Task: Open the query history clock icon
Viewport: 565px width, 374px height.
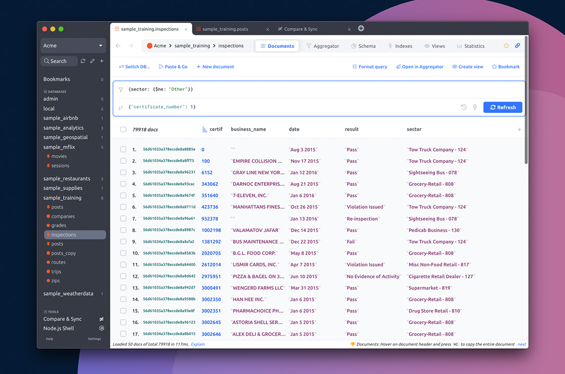Action: pos(464,107)
